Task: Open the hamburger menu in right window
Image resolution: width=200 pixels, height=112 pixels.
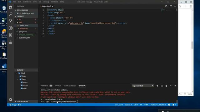Action: click(x=191, y=6)
